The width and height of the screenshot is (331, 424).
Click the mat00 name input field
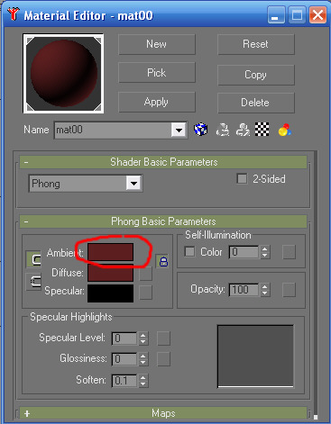click(113, 131)
